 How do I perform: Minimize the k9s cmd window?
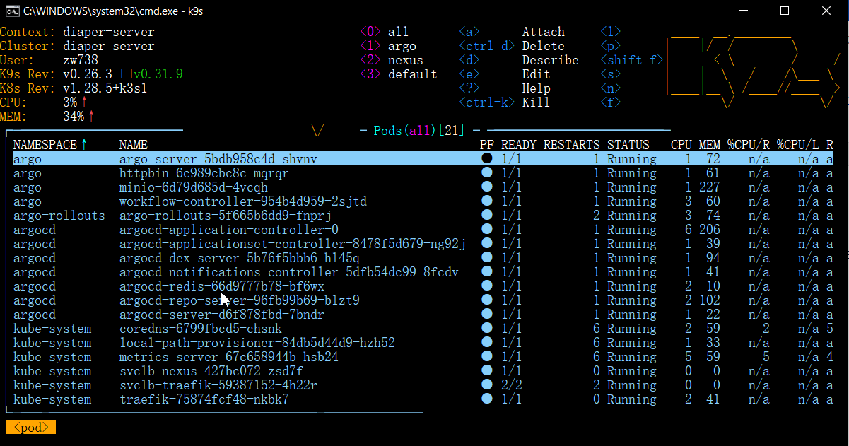743,11
